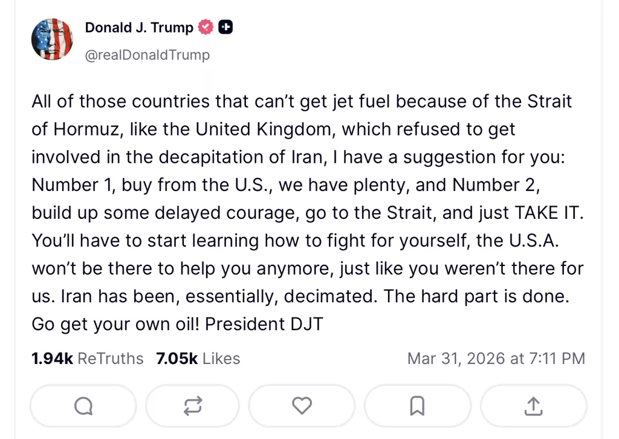The width and height of the screenshot is (619, 439).
Task: Open the flag-themed profile avatar
Action: (52, 40)
